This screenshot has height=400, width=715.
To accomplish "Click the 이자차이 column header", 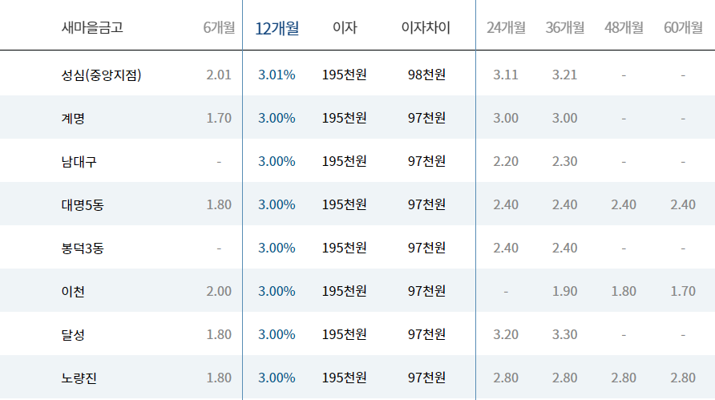I will point(426,28).
